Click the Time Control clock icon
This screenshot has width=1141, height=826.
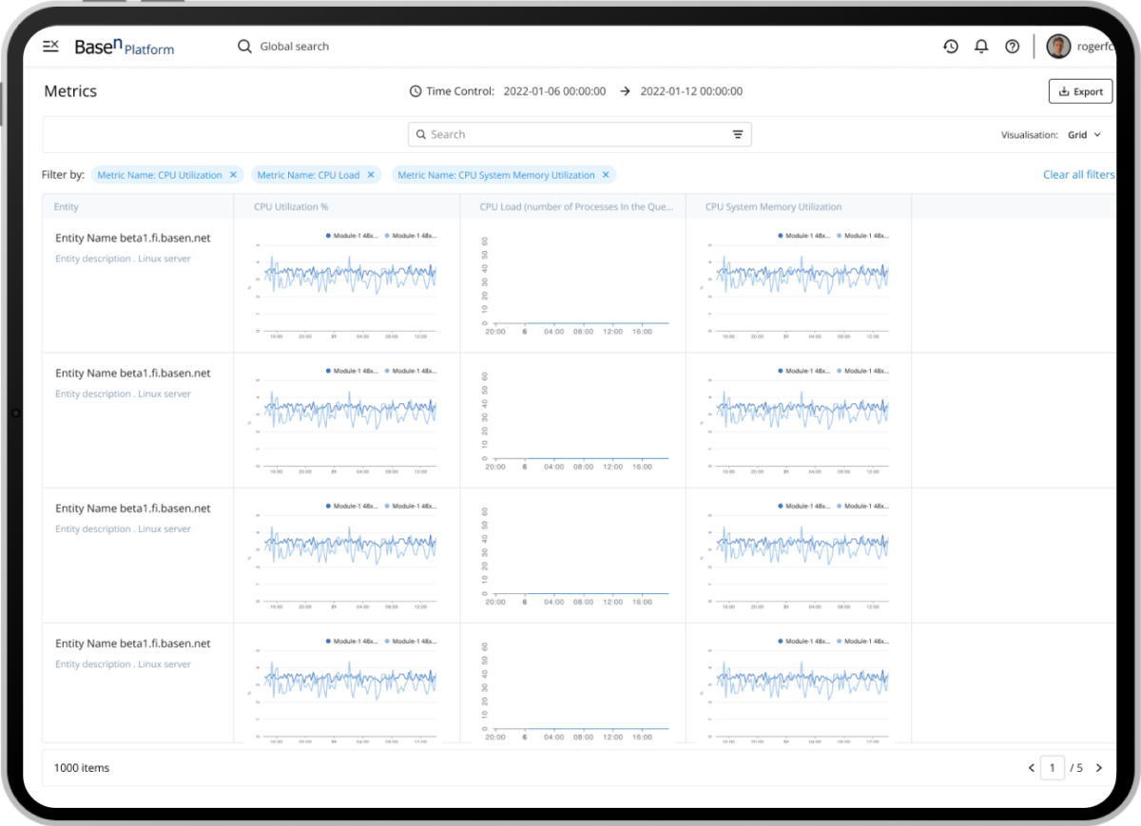[x=416, y=90]
